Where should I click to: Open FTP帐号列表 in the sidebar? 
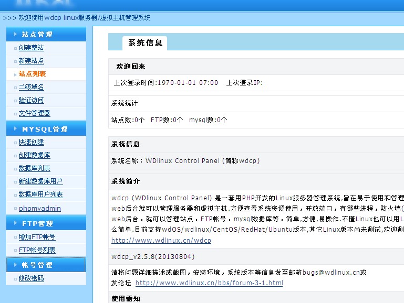tap(37, 250)
